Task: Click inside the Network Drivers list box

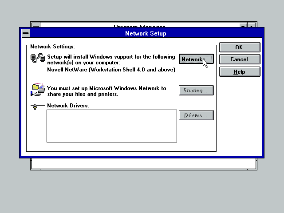Action: pos(112,126)
